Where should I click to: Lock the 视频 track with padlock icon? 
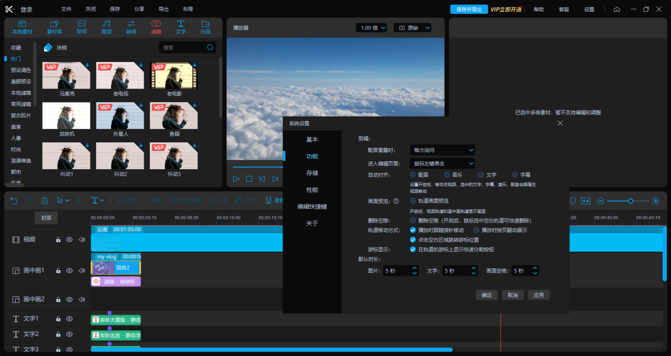click(x=58, y=239)
